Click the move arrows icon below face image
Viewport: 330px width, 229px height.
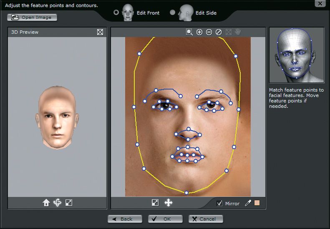point(169,203)
